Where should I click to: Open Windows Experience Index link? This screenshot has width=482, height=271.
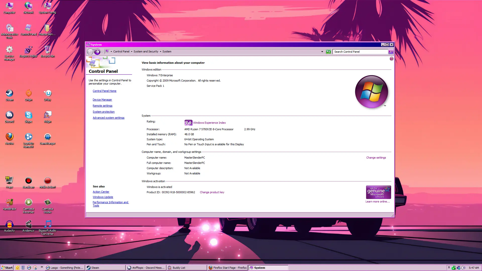click(x=209, y=123)
